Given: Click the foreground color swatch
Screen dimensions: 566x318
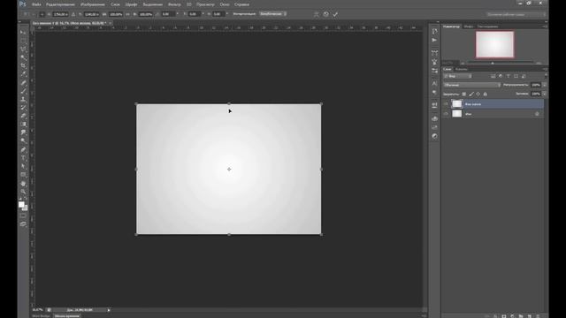Looking at the screenshot, I should point(21,204).
